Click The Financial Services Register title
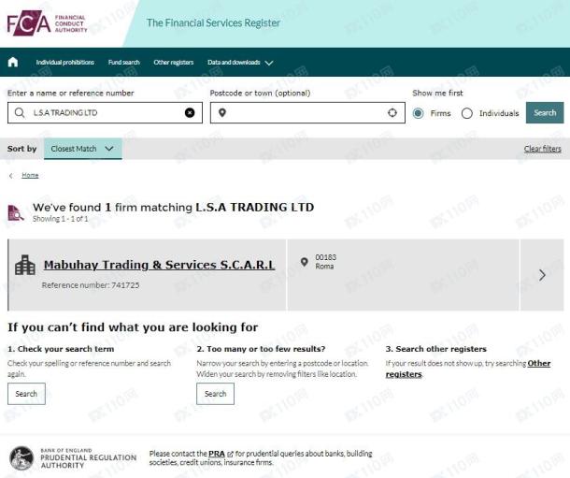 [x=213, y=22]
